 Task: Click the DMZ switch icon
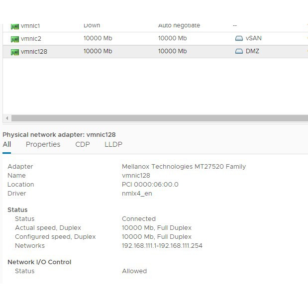239,51
